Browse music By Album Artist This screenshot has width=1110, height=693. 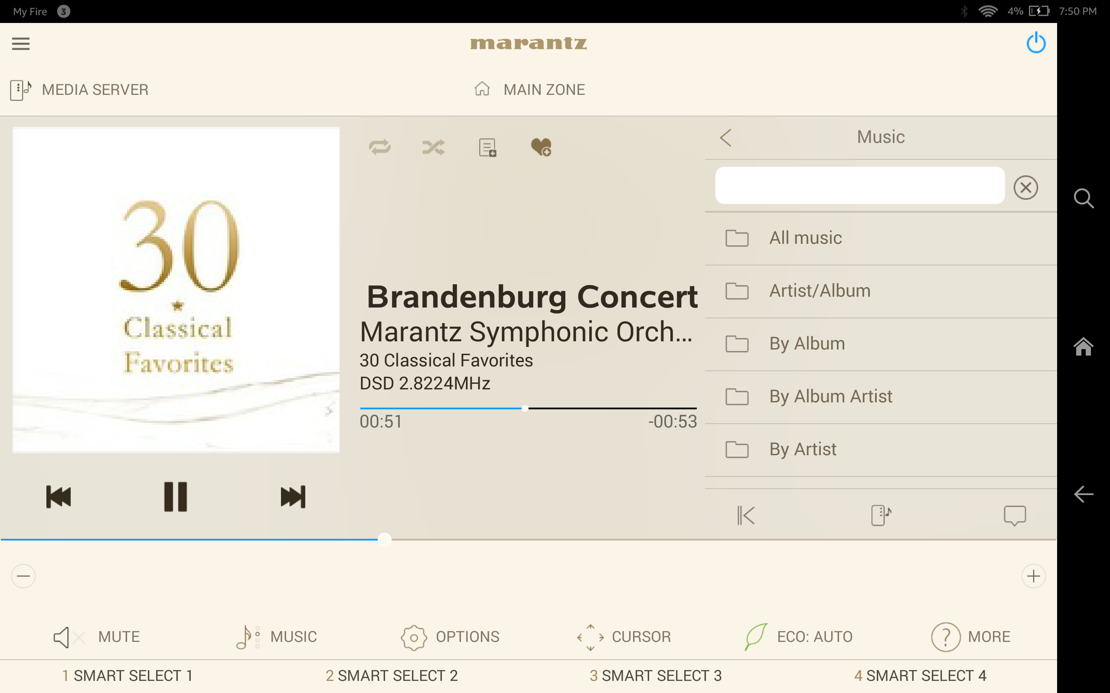point(831,396)
